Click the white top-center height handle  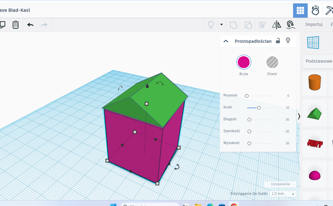147,104
